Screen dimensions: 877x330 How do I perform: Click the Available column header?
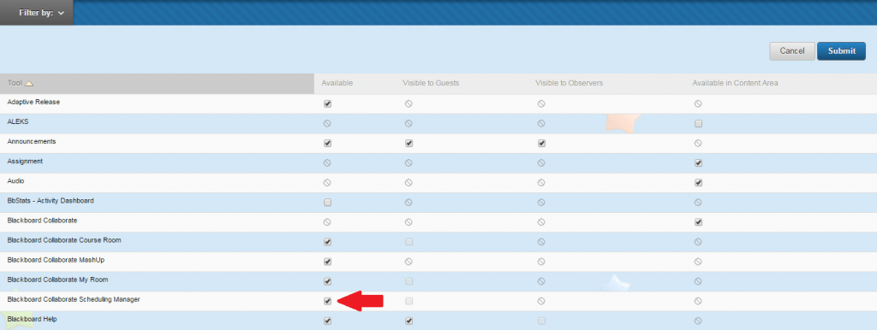337,83
